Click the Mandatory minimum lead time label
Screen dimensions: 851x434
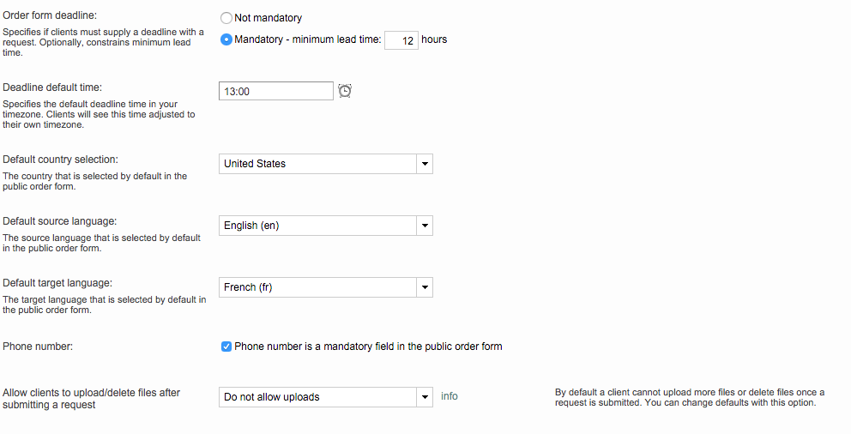point(307,39)
